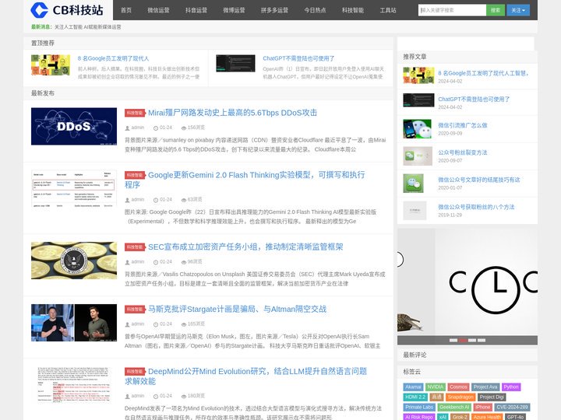Click the Python tag
561x420 pixels.
click(x=511, y=387)
